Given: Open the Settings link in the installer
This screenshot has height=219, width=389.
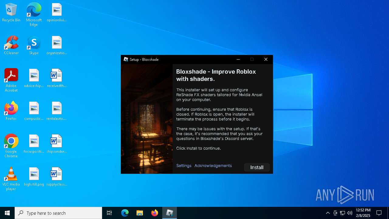Looking at the screenshot, I should [x=184, y=166].
